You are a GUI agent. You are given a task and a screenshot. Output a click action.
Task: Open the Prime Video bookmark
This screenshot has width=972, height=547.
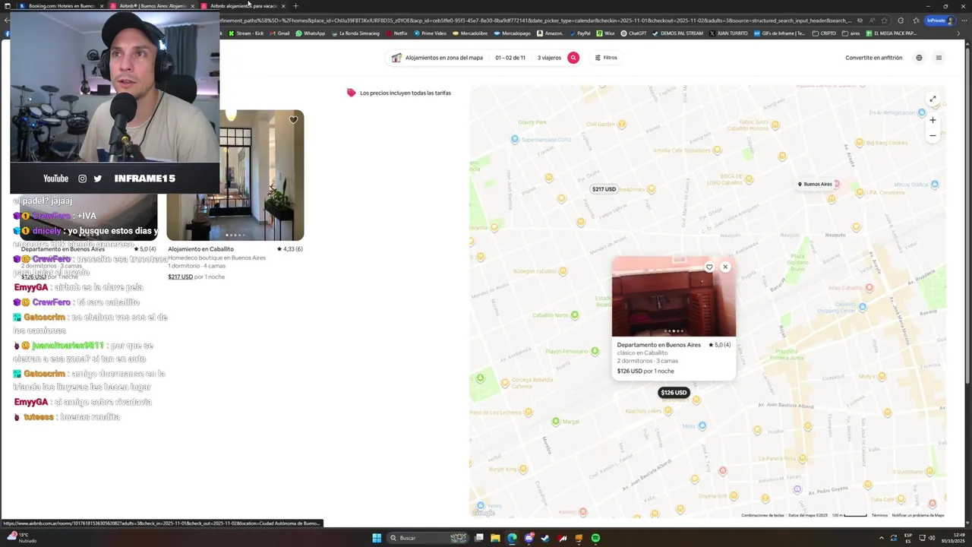click(x=430, y=33)
